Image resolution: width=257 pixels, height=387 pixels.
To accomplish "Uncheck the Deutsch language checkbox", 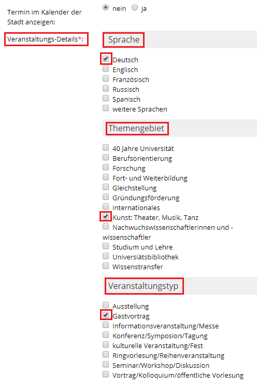I will [106, 59].
